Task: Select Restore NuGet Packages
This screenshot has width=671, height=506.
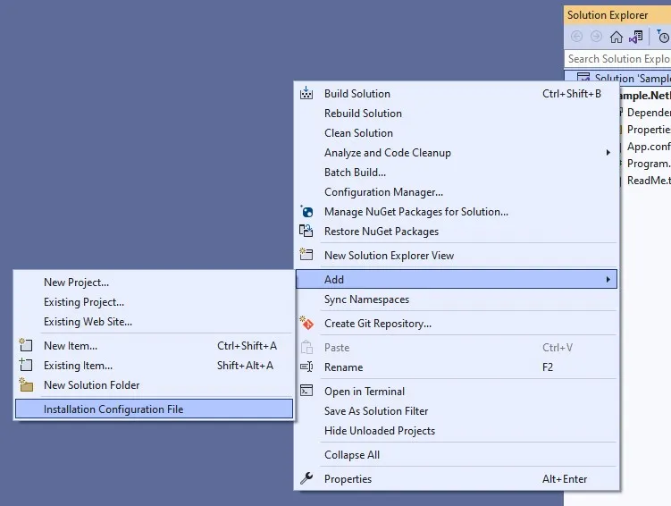Action: click(457, 232)
